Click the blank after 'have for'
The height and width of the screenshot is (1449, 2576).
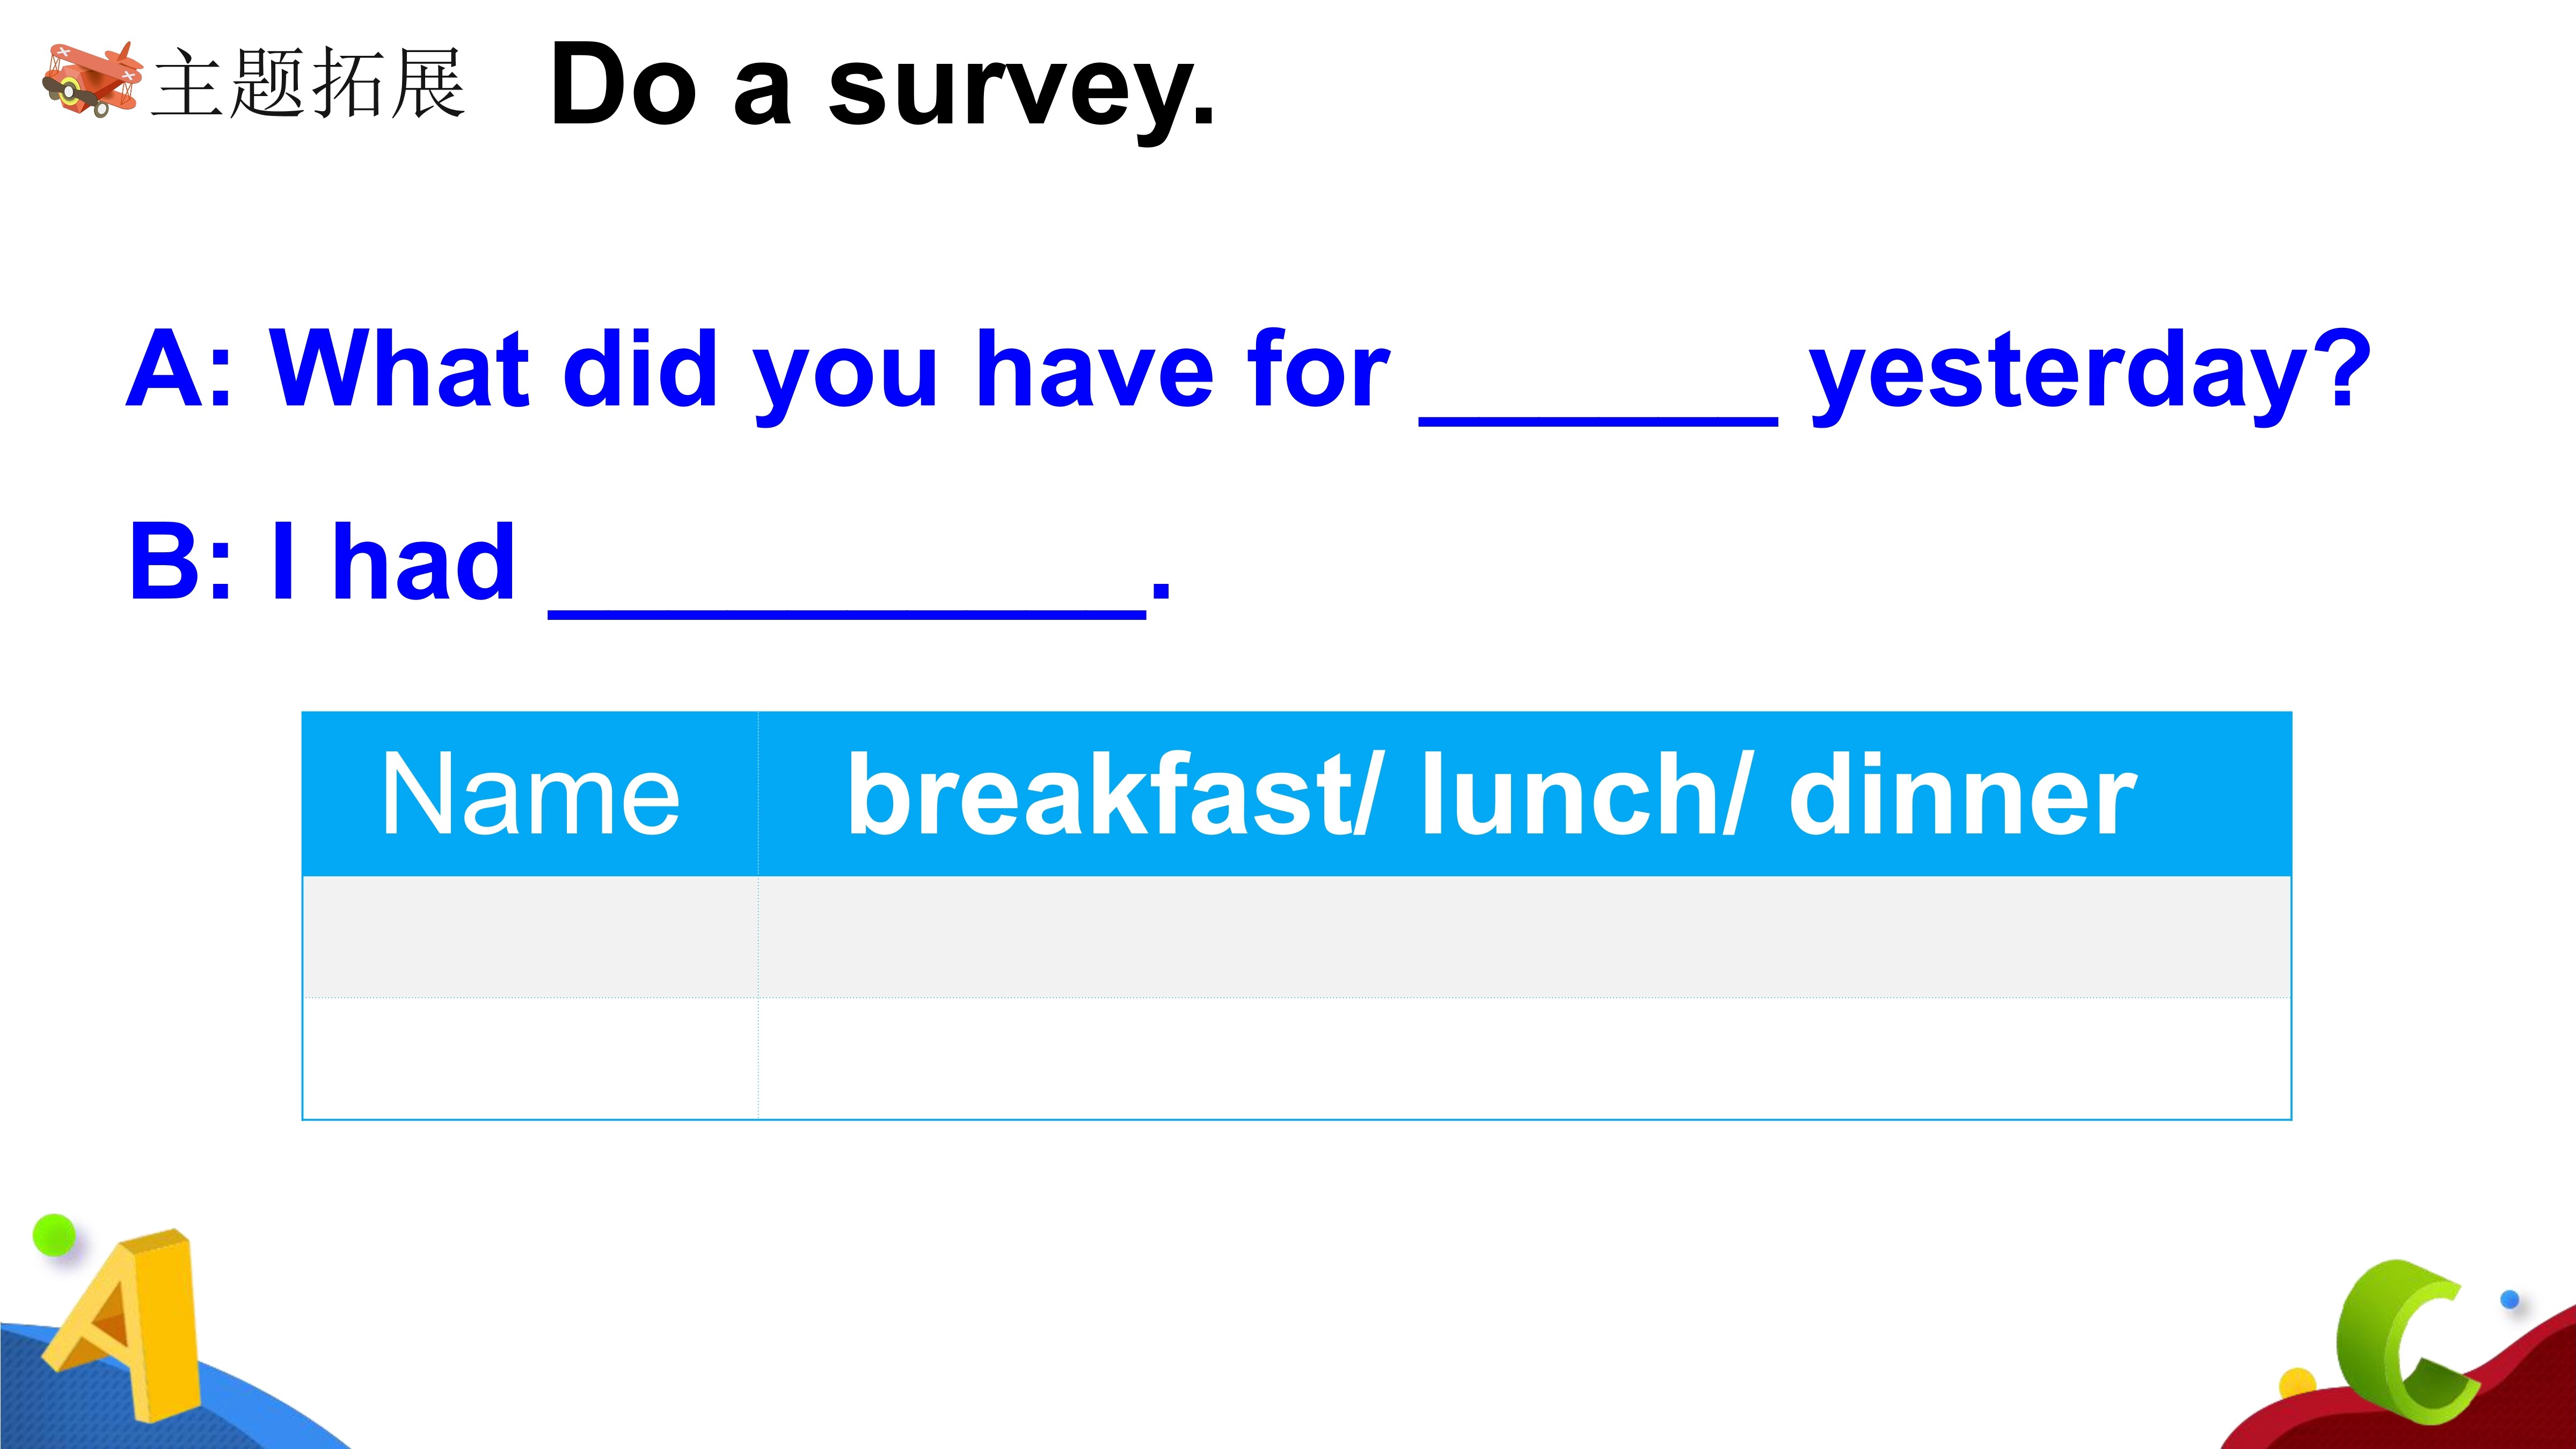1598,420
